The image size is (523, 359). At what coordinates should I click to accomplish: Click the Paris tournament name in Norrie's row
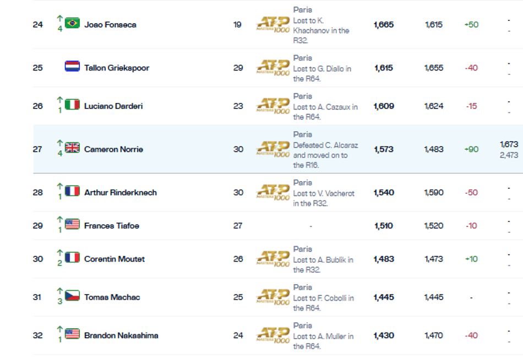[x=303, y=134]
